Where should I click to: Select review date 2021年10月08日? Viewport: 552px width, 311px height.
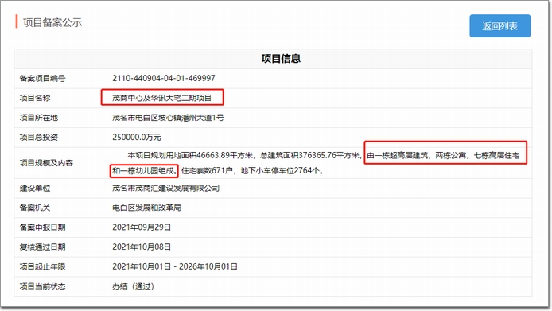tap(142, 247)
